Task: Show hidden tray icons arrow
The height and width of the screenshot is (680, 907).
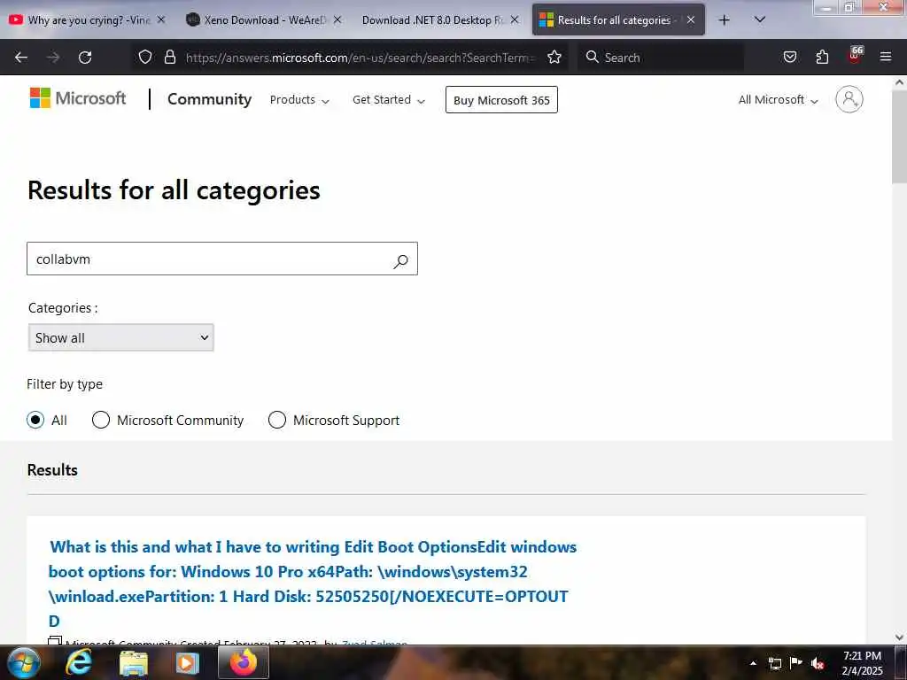Action: 753,663
